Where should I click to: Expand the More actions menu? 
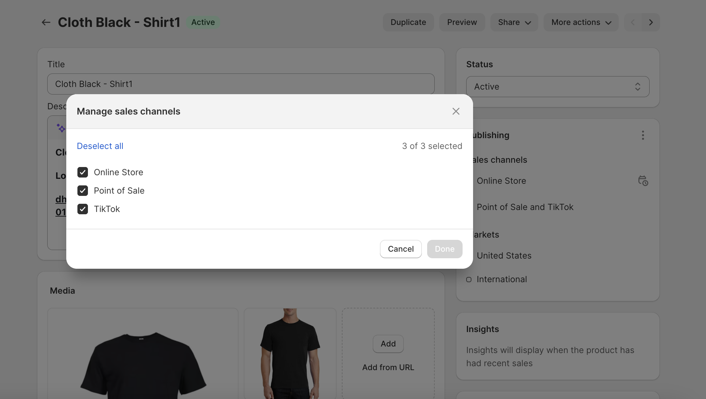[581, 22]
